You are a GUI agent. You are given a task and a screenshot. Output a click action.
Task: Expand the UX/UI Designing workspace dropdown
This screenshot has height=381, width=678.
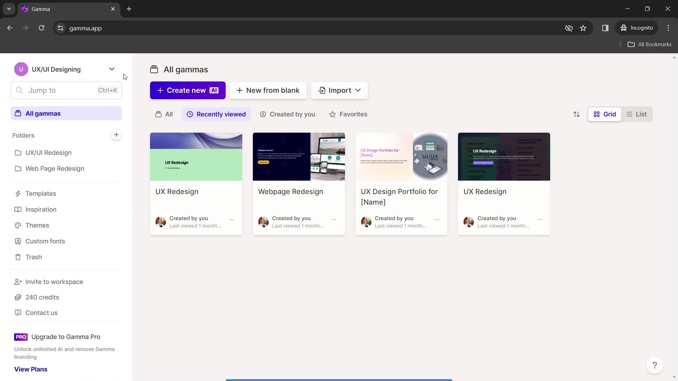point(112,69)
